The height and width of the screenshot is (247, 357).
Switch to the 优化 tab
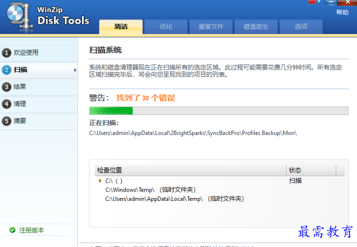pyautogui.click(x=166, y=27)
